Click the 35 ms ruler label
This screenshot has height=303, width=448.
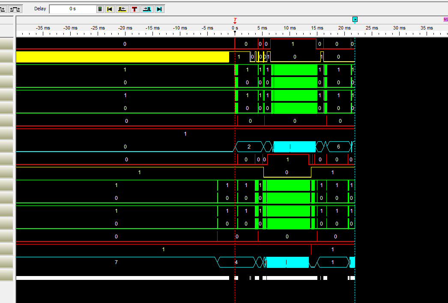pos(427,28)
